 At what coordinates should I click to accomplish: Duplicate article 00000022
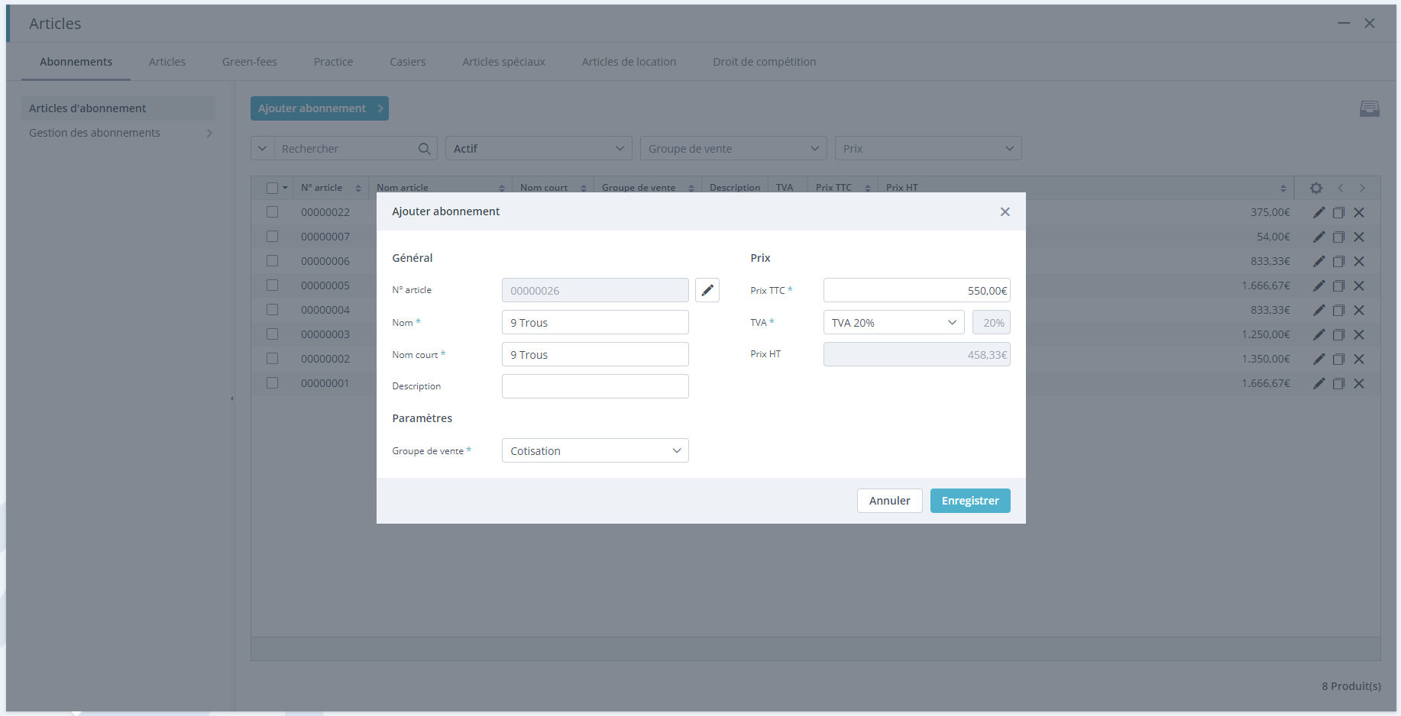(x=1338, y=212)
